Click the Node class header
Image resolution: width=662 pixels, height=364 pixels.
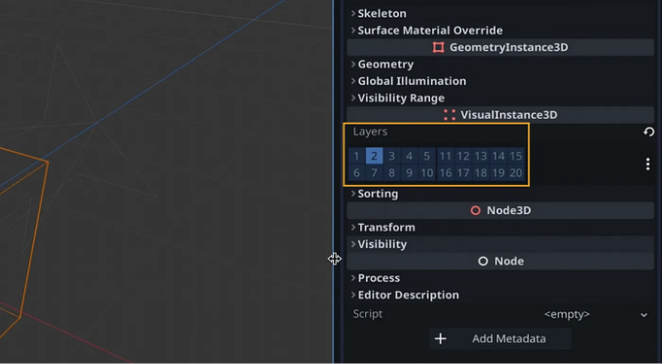(500, 261)
